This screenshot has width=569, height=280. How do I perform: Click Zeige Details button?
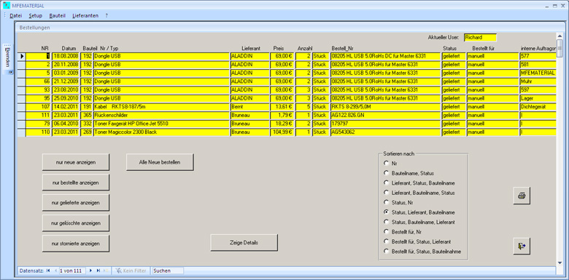click(244, 242)
